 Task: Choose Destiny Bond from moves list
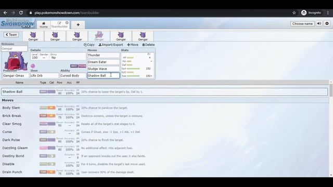click(x=164, y=156)
